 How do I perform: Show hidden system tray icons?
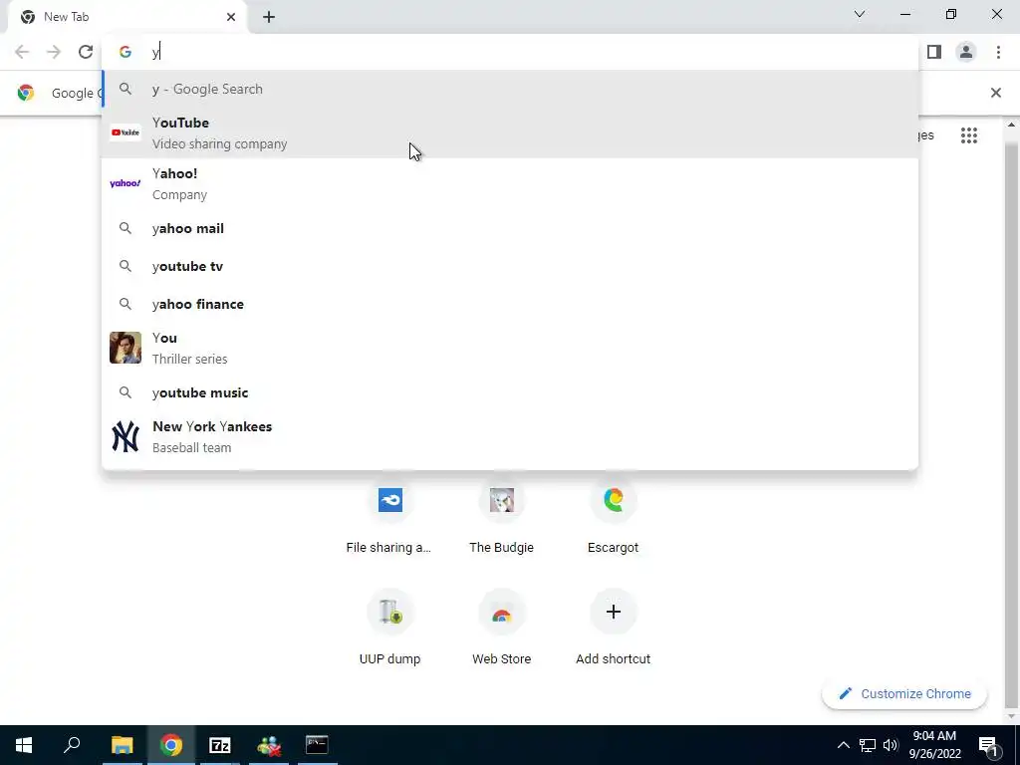click(x=843, y=745)
